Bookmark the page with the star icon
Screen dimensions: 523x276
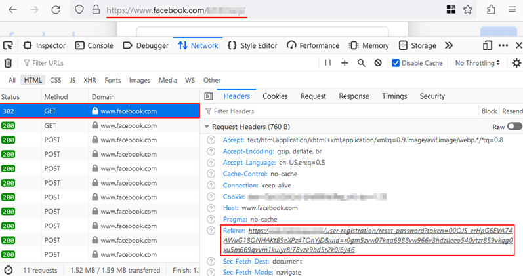pos(468,10)
